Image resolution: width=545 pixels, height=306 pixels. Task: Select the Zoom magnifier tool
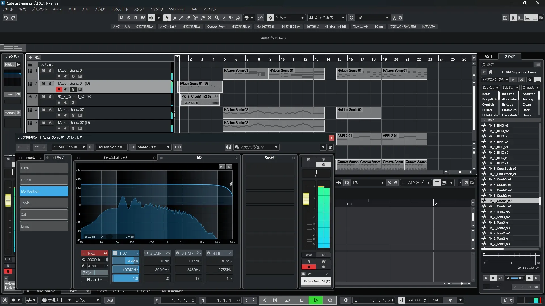coord(217,18)
